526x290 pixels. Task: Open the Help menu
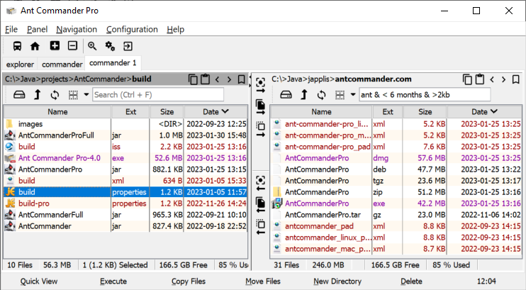tap(175, 30)
